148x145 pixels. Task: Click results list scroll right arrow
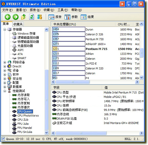pos(137,82)
